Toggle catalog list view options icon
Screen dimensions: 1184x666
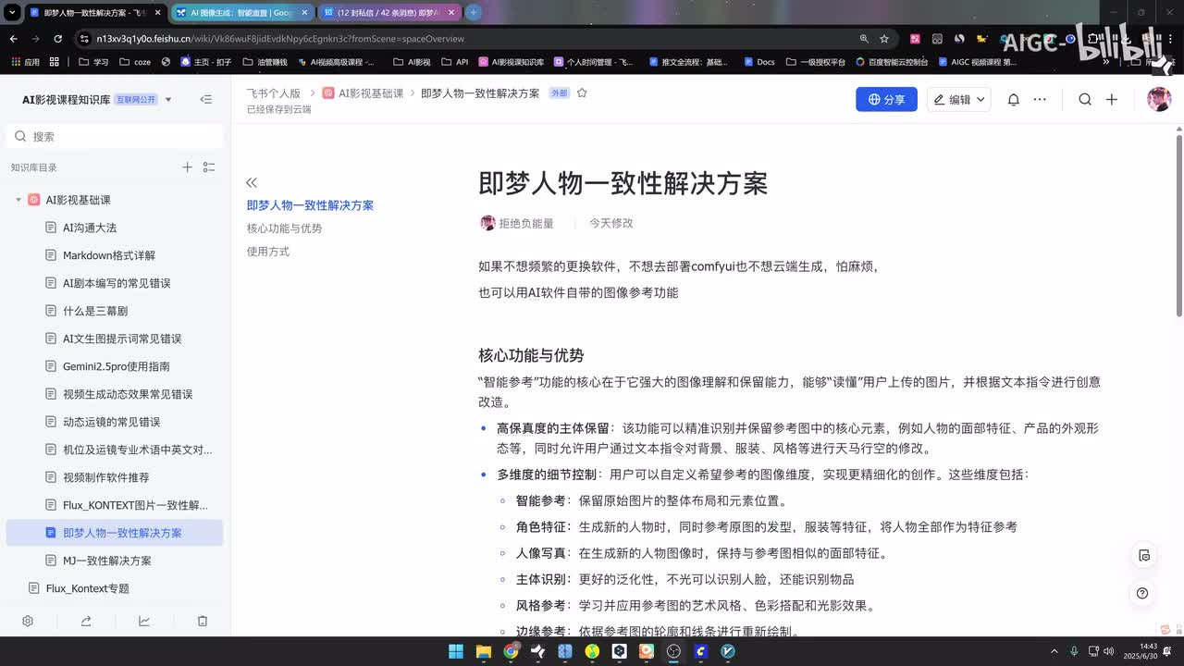[209, 167]
